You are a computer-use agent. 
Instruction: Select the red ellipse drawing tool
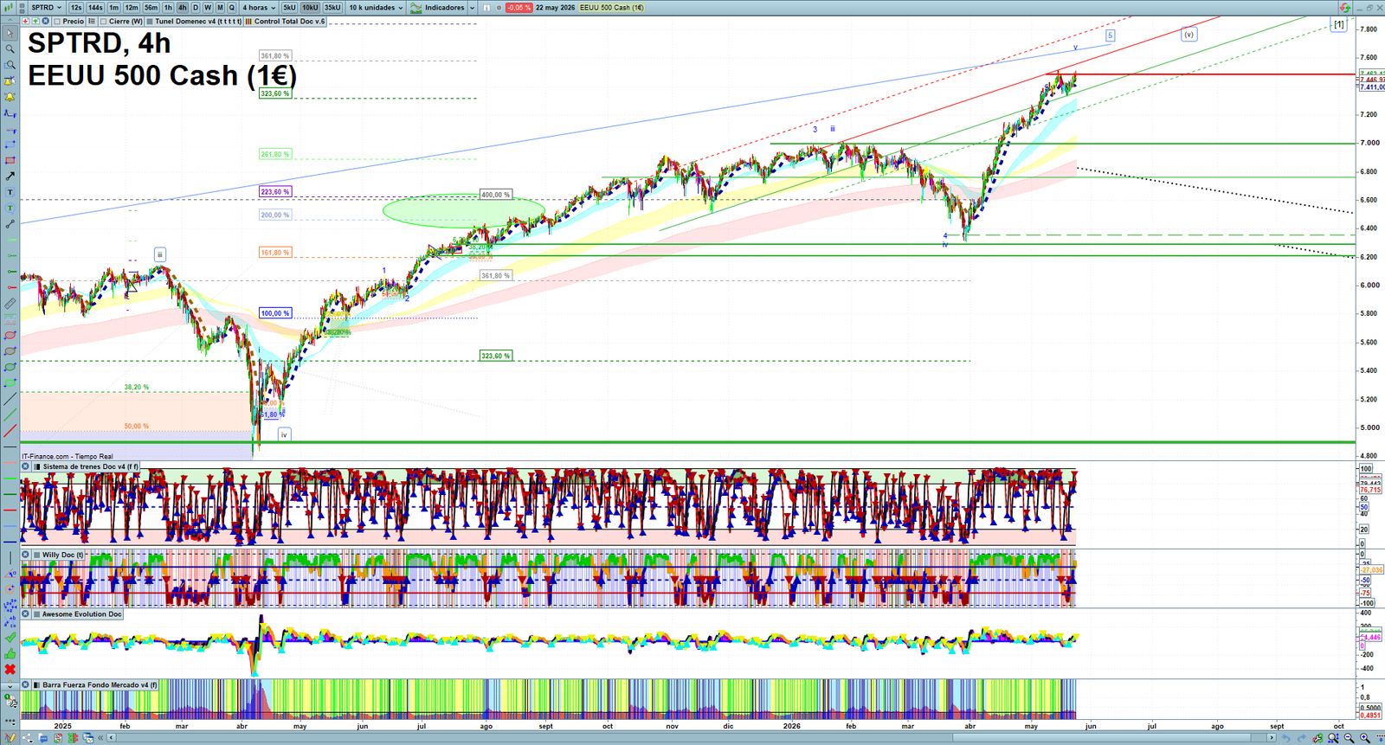pyautogui.click(x=10, y=335)
